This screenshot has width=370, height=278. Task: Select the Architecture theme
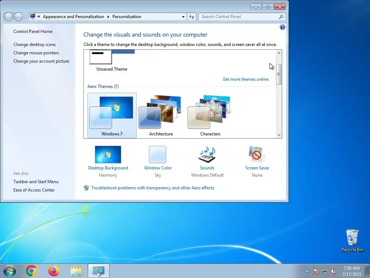pyautogui.click(x=161, y=115)
